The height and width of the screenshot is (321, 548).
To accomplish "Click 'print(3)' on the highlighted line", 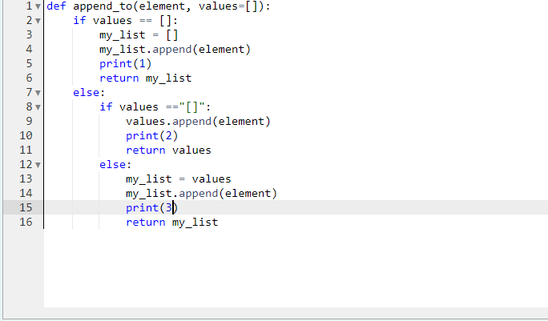I will pos(152,208).
